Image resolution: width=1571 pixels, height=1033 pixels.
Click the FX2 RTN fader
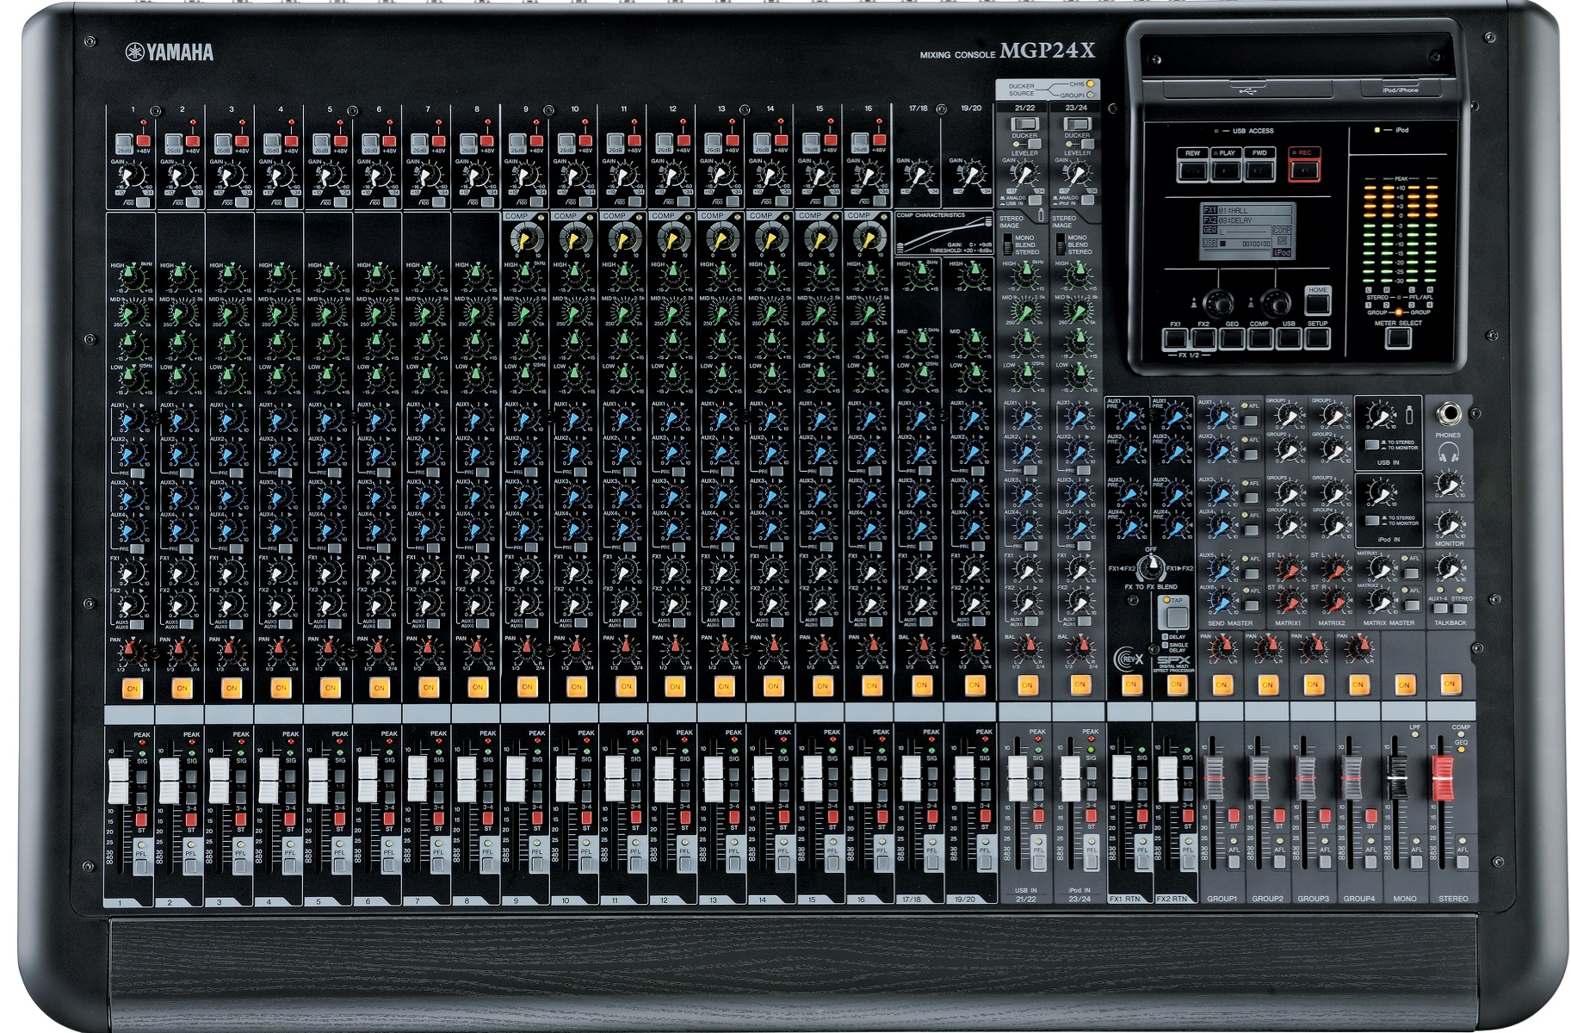pyautogui.click(x=1168, y=778)
